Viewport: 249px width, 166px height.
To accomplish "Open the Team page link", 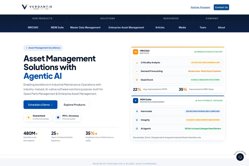I will (203, 27).
